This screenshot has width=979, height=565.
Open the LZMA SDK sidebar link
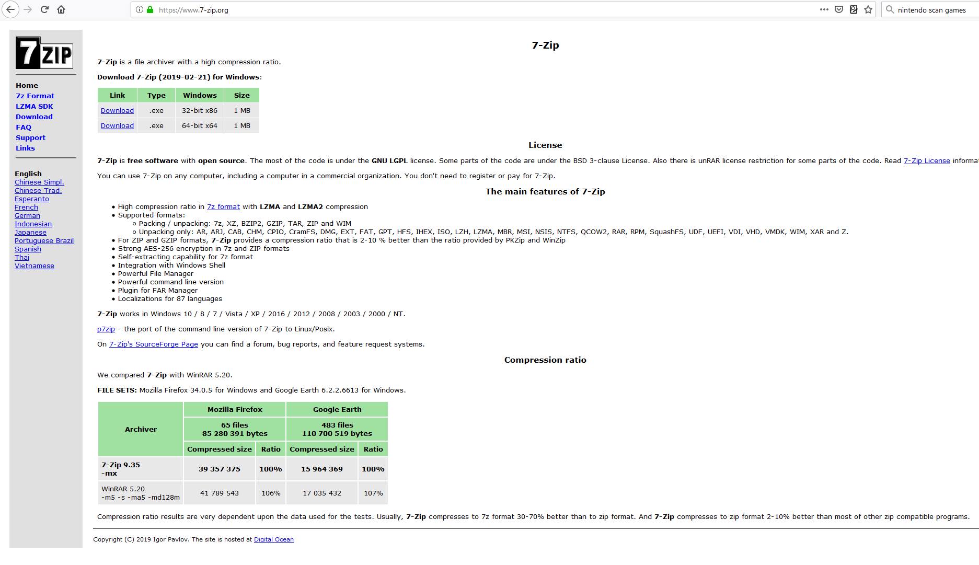click(x=34, y=106)
